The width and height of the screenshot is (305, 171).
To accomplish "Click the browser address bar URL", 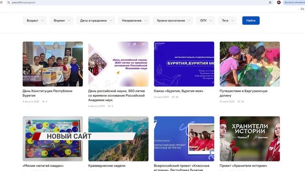I will pyautogui.click(x=24, y=2).
